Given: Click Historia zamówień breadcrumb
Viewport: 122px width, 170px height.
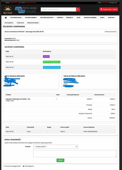Looking at the screenshot, I should tap(33, 23).
